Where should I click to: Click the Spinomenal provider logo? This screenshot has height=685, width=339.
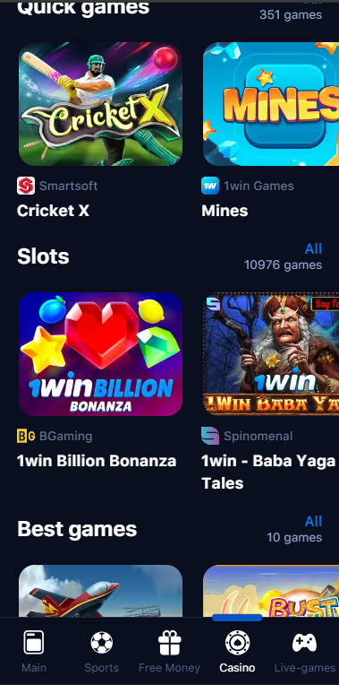tap(210, 436)
